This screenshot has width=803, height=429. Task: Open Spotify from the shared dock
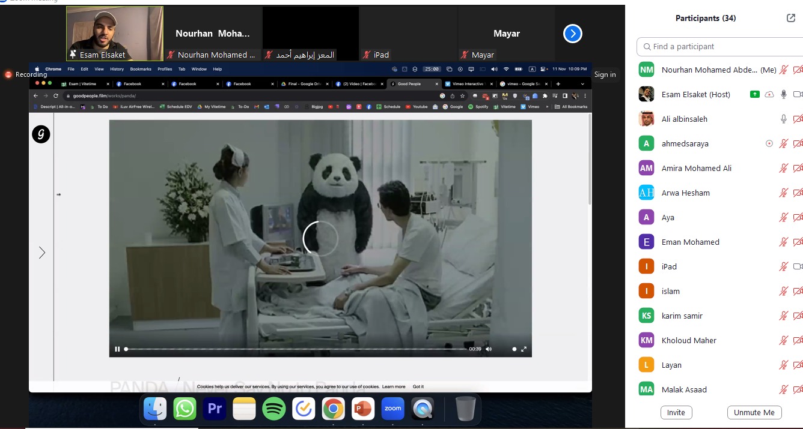(x=274, y=409)
